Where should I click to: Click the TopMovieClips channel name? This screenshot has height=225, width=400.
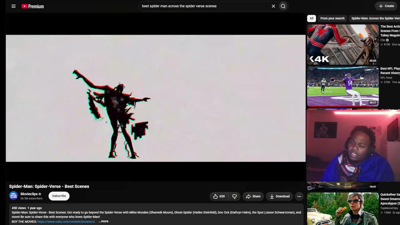tap(389, 208)
